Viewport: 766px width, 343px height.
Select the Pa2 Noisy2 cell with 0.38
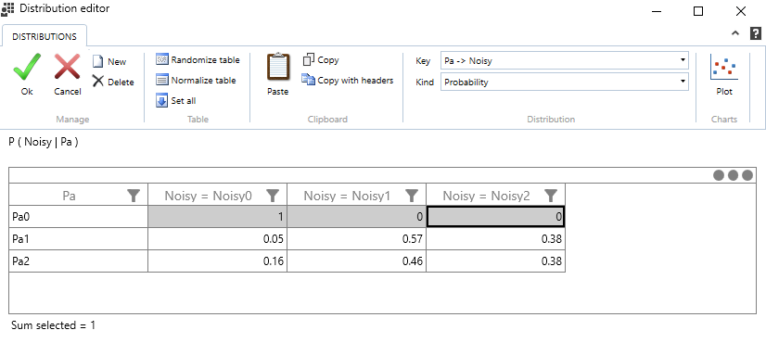point(496,261)
